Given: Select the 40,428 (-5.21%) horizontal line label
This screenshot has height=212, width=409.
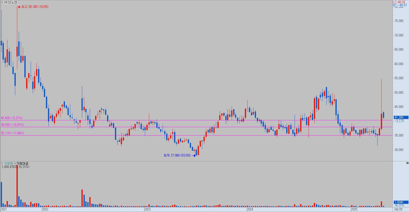Looking at the screenshot, I should pyautogui.click(x=12, y=118).
